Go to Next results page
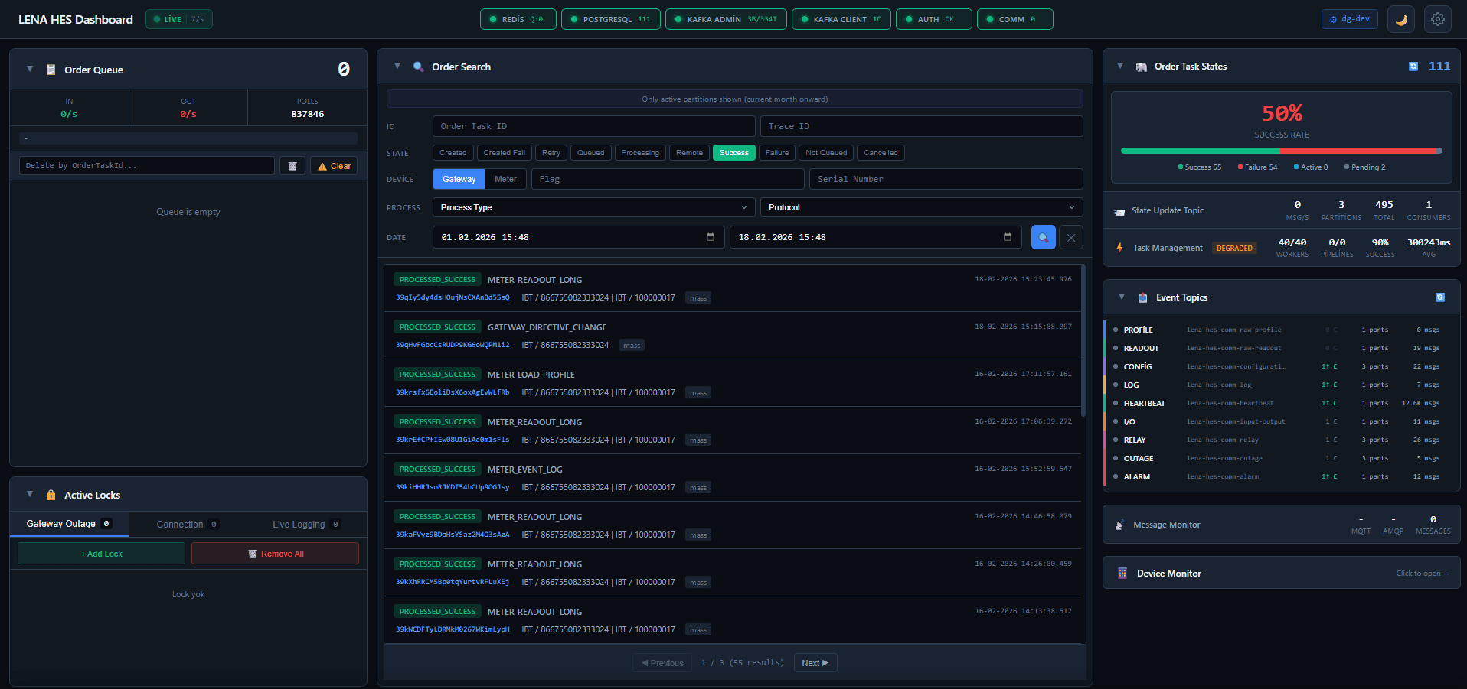Image resolution: width=1467 pixels, height=689 pixels. tap(815, 663)
